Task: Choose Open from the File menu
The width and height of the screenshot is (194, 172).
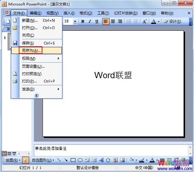Action: (37, 28)
